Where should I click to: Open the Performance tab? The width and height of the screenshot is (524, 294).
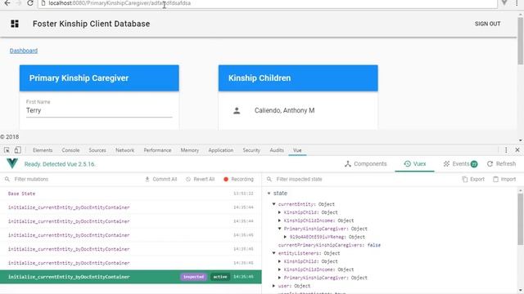157,150
